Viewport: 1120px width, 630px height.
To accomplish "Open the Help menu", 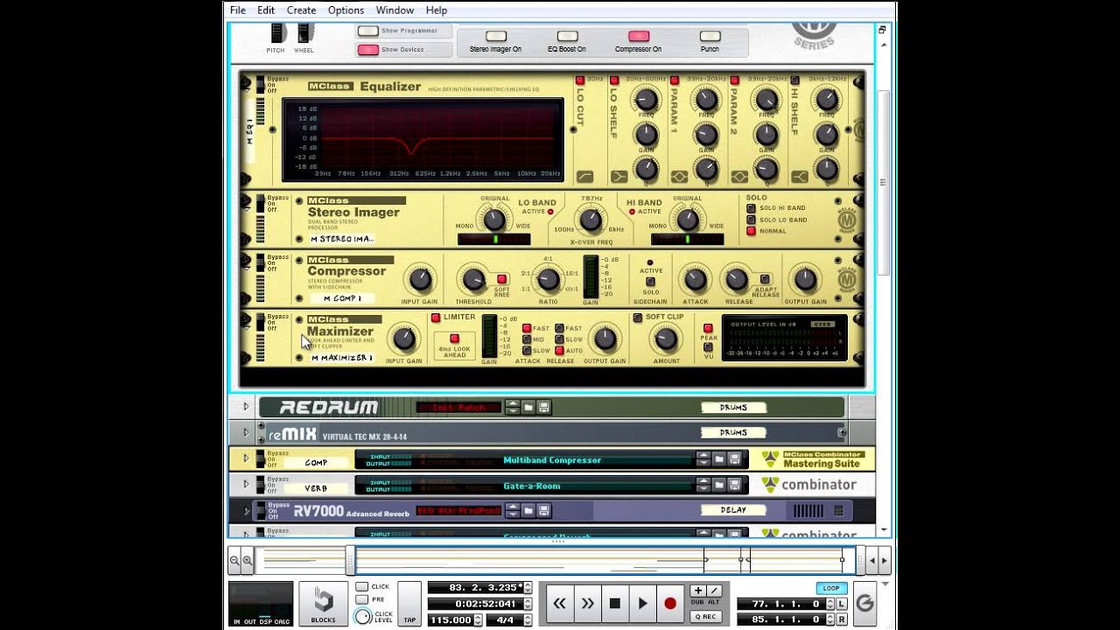I will click(437, 10).
